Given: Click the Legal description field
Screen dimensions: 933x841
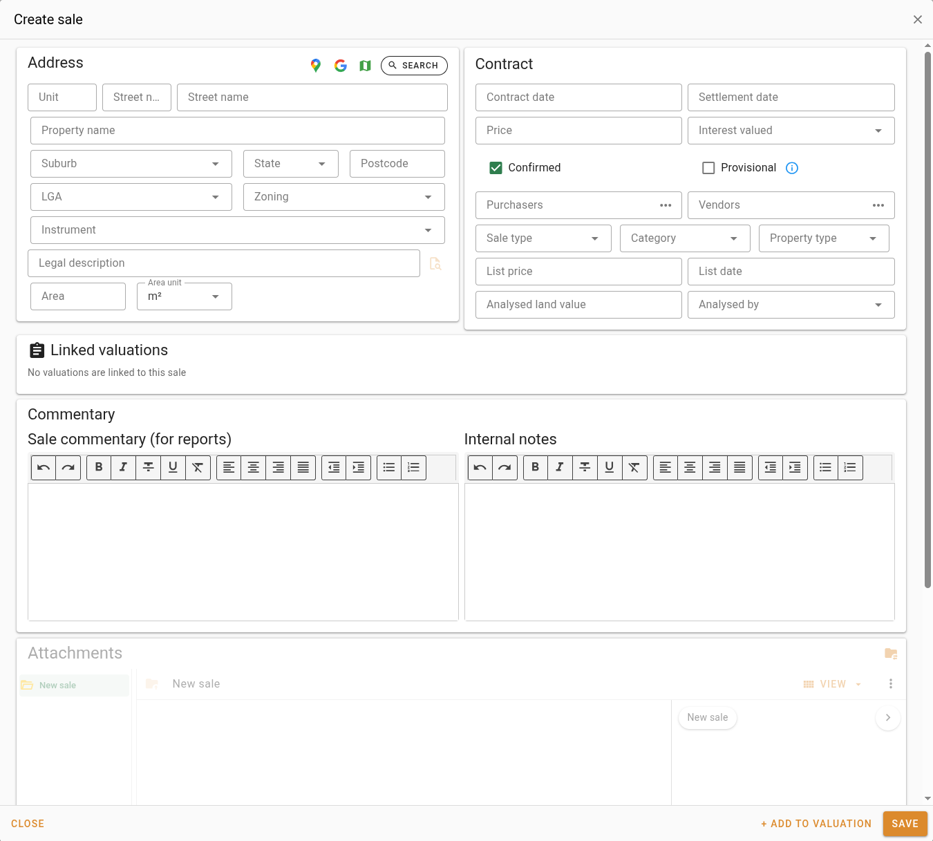Looking at the screenshot, I should point(224,263).
